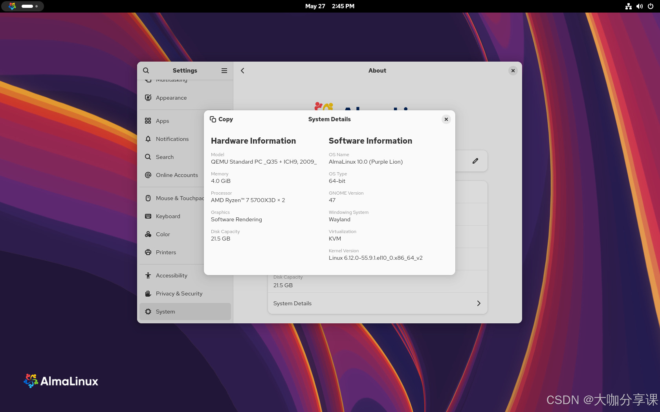Image resolution: width=660 pixels, height=412 pixels.
Task: Click the Printers icon in sidebar
Action: (148, 252)
